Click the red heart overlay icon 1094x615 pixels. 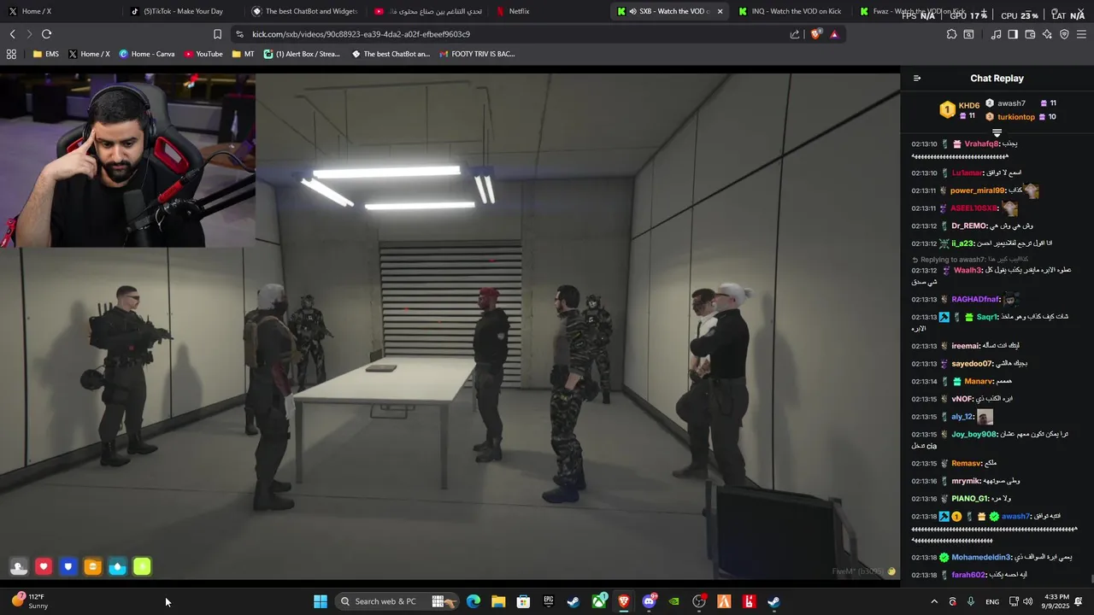[x=44, y=566]
